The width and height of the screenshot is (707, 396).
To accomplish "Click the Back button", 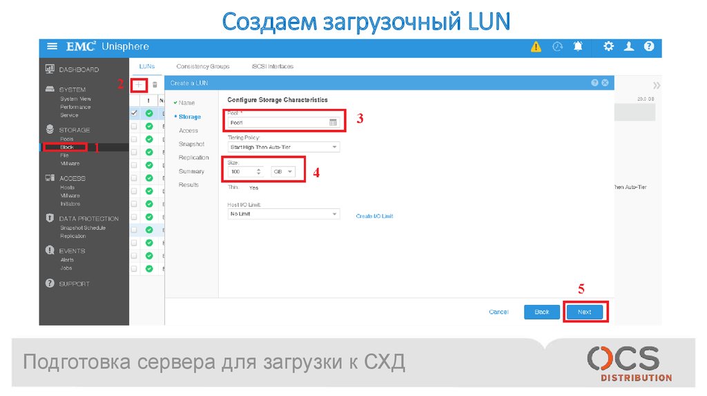I will coord(542,312).
